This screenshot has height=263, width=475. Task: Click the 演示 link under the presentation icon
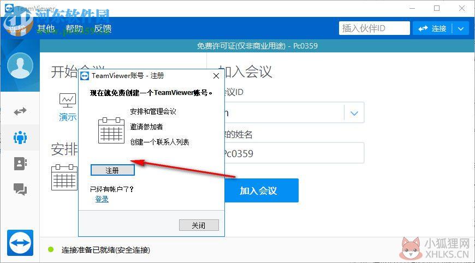point(68,117)
